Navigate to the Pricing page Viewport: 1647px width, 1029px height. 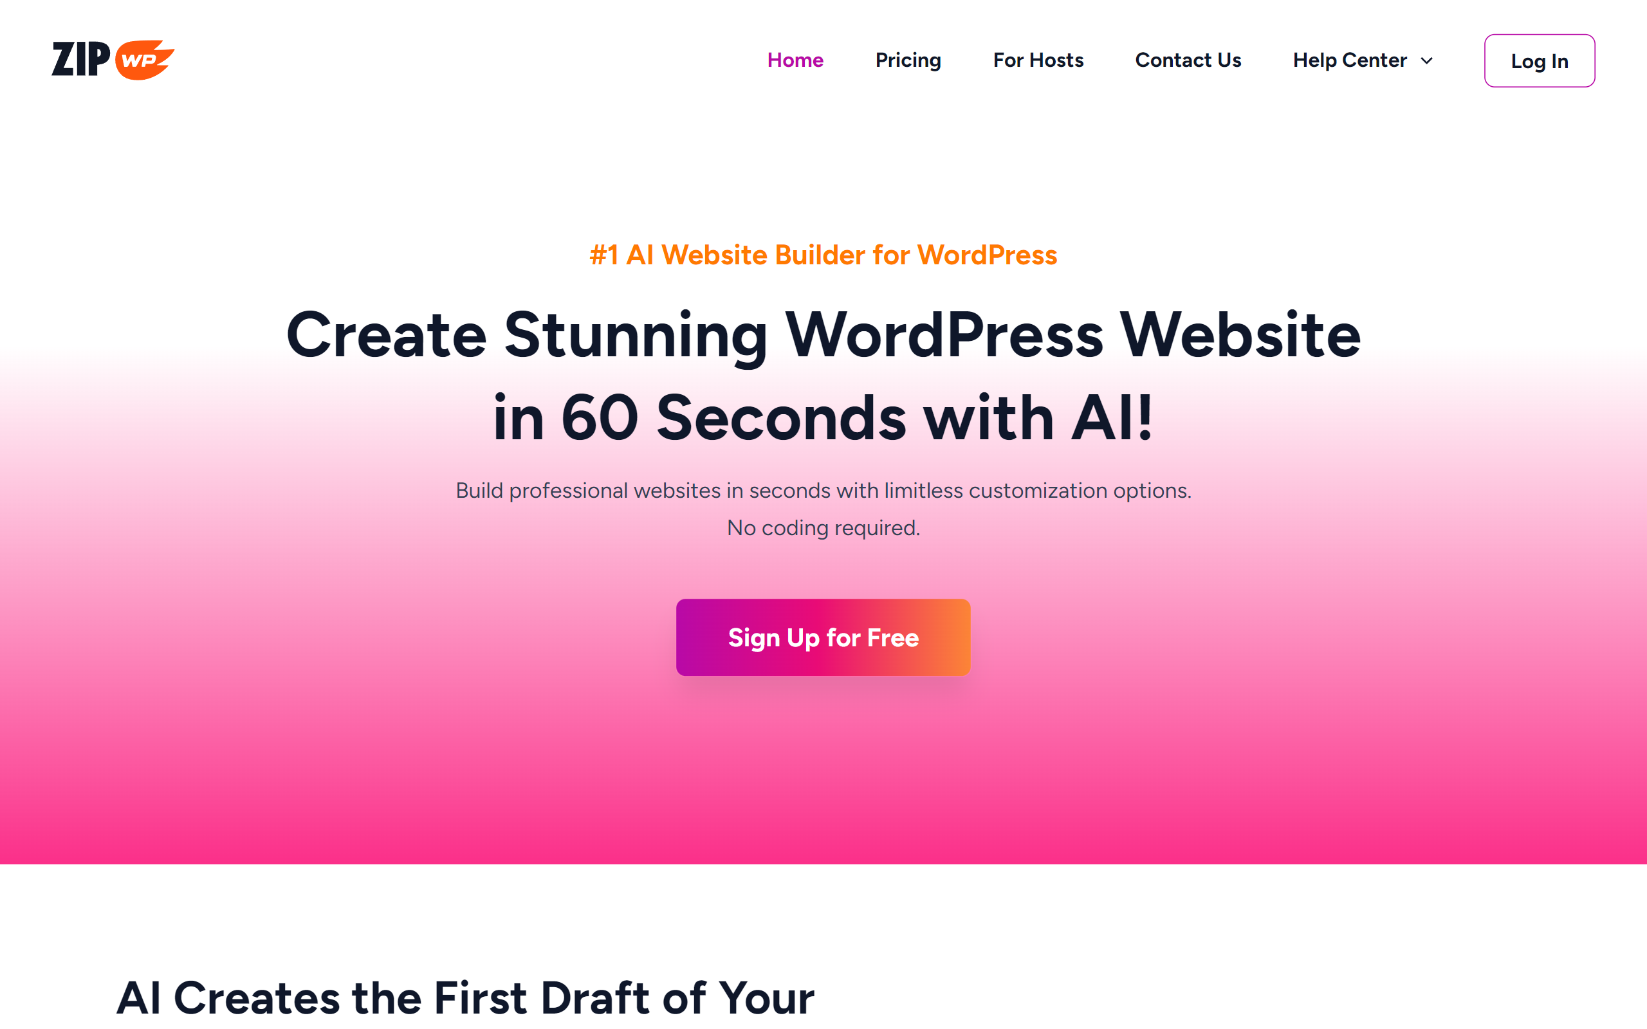[x=907, y=60]
